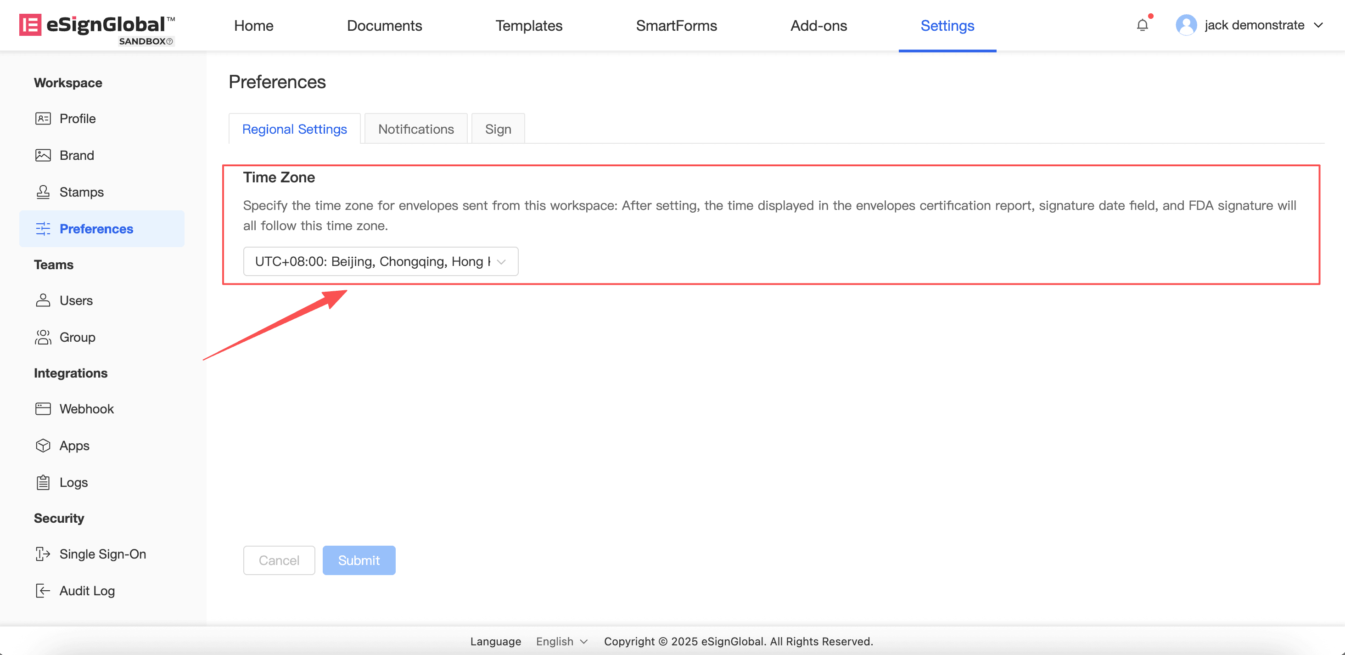Image resolution: width=1345 pixels, height=655 pixels.
Task: Select the Stamps sidebar icon
Action: coord(43,192)
